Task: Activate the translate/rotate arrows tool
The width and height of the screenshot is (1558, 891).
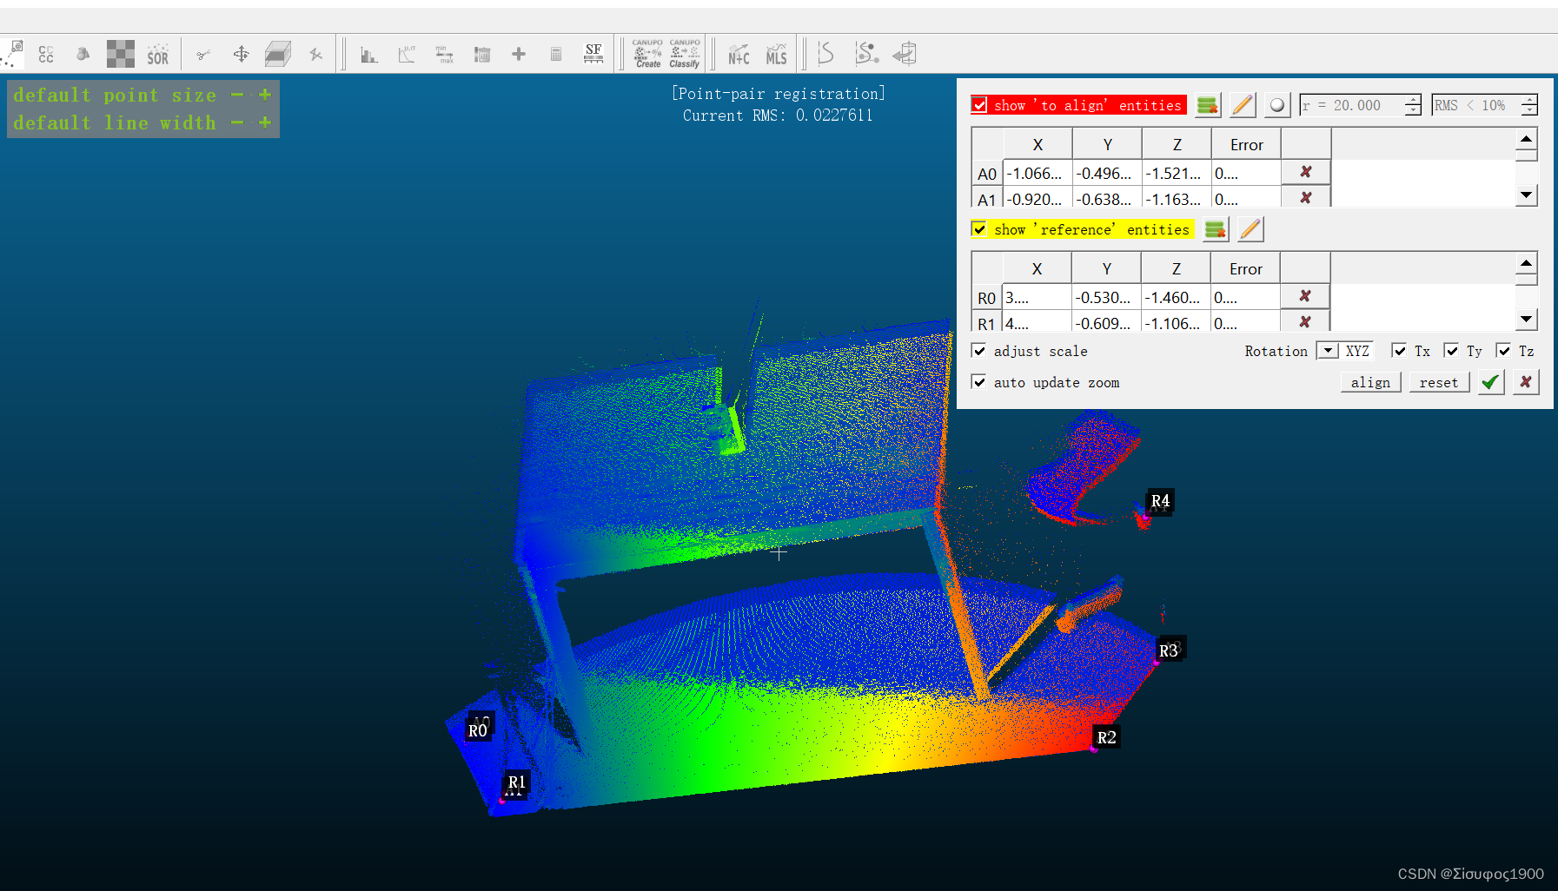Action: click(x=241, y=55)
